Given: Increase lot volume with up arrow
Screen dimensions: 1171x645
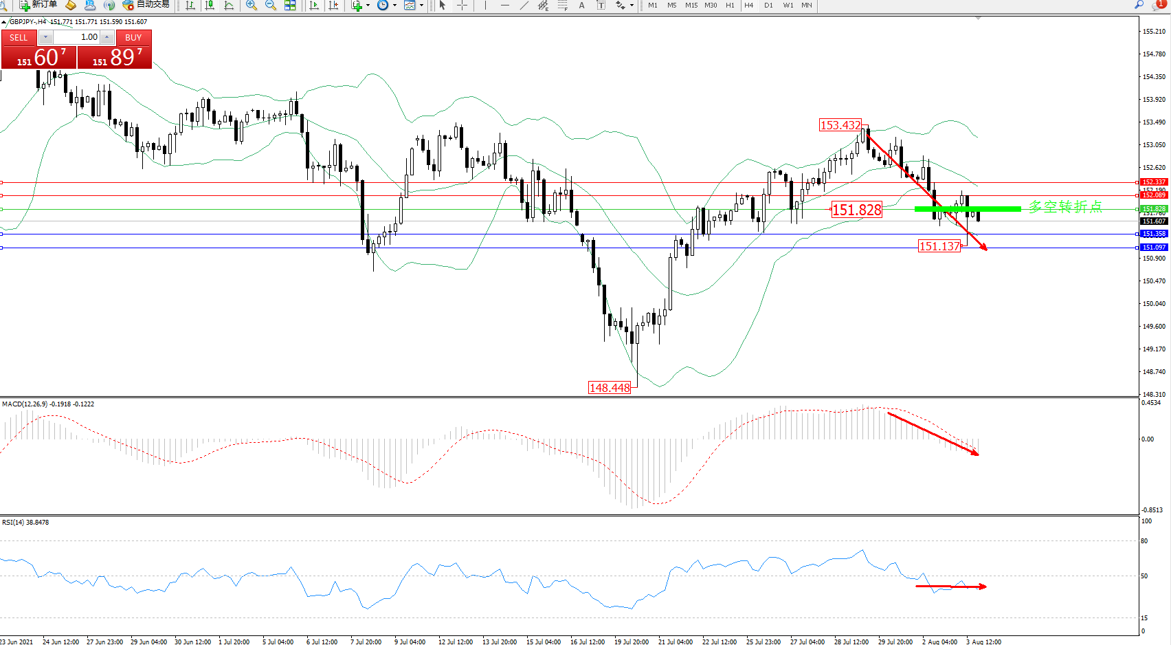Looking at the screenshot, I should [x=107, y=37].
